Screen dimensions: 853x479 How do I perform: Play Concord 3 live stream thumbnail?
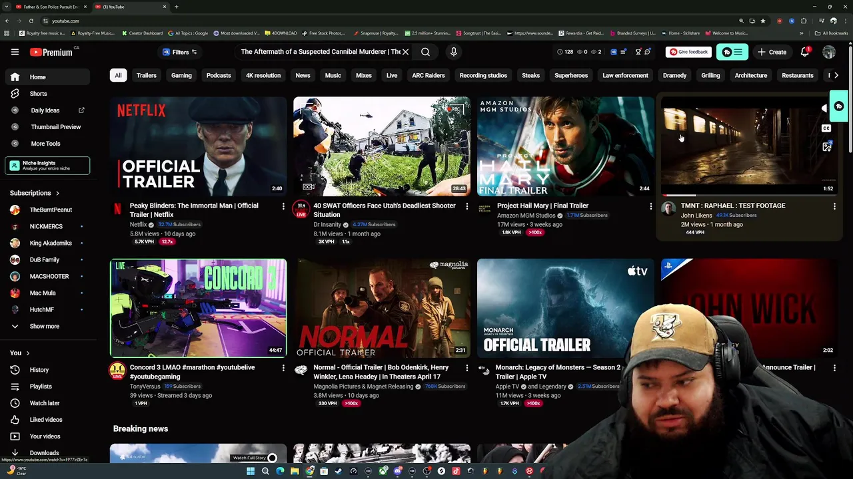tap(198, 308)
